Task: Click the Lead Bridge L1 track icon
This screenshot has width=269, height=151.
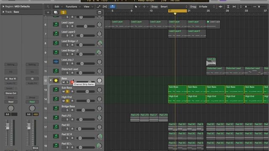Action: [56, 43]
